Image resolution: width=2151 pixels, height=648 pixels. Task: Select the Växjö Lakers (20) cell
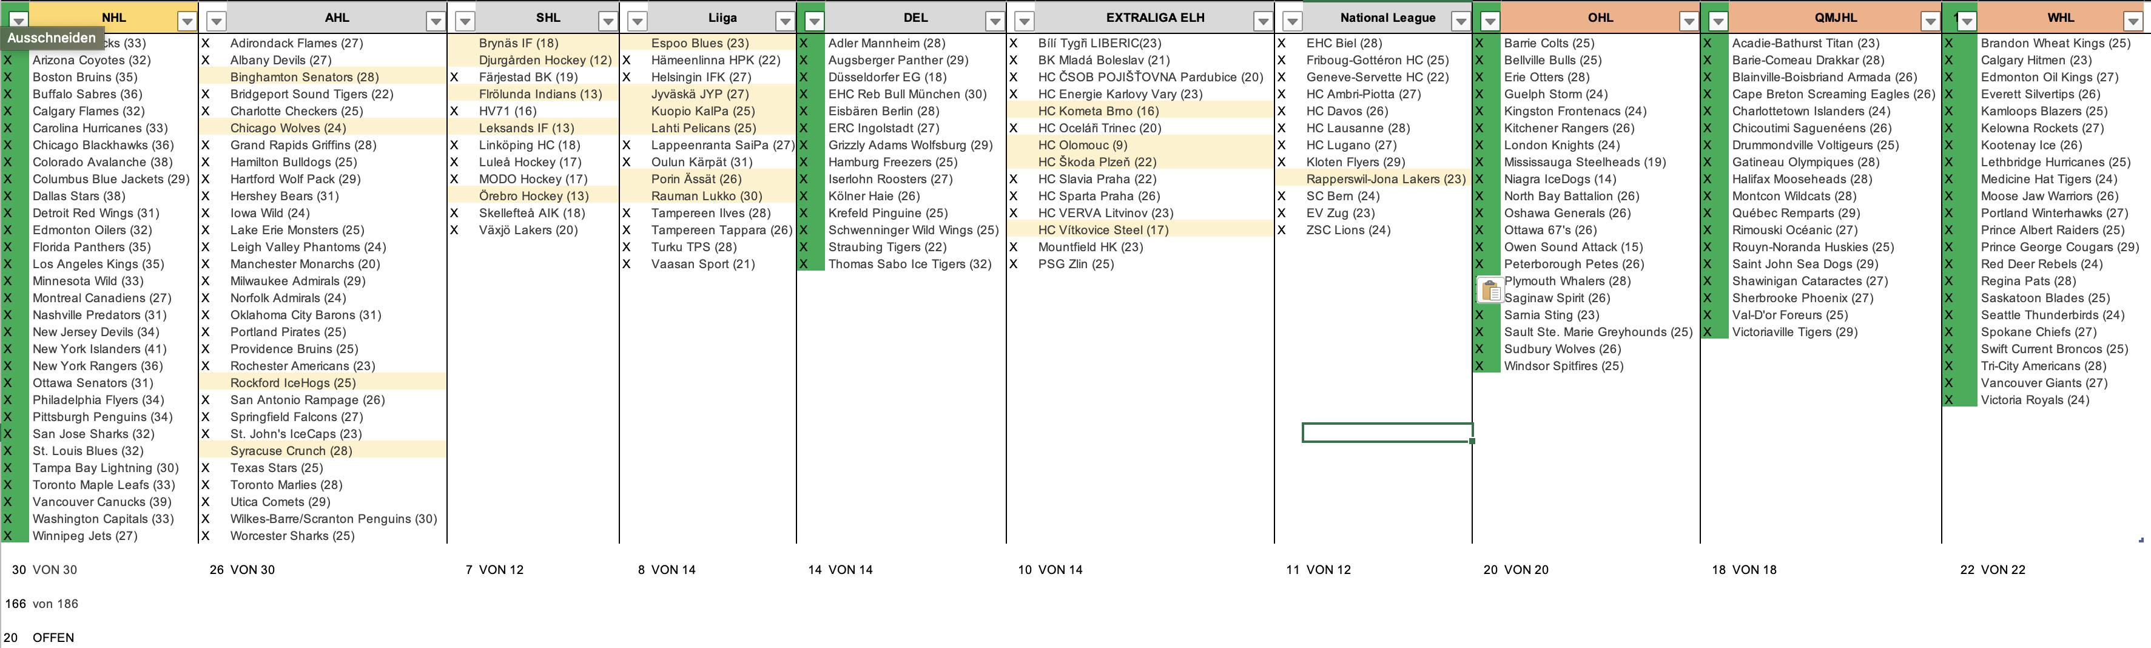coord(547,229)
